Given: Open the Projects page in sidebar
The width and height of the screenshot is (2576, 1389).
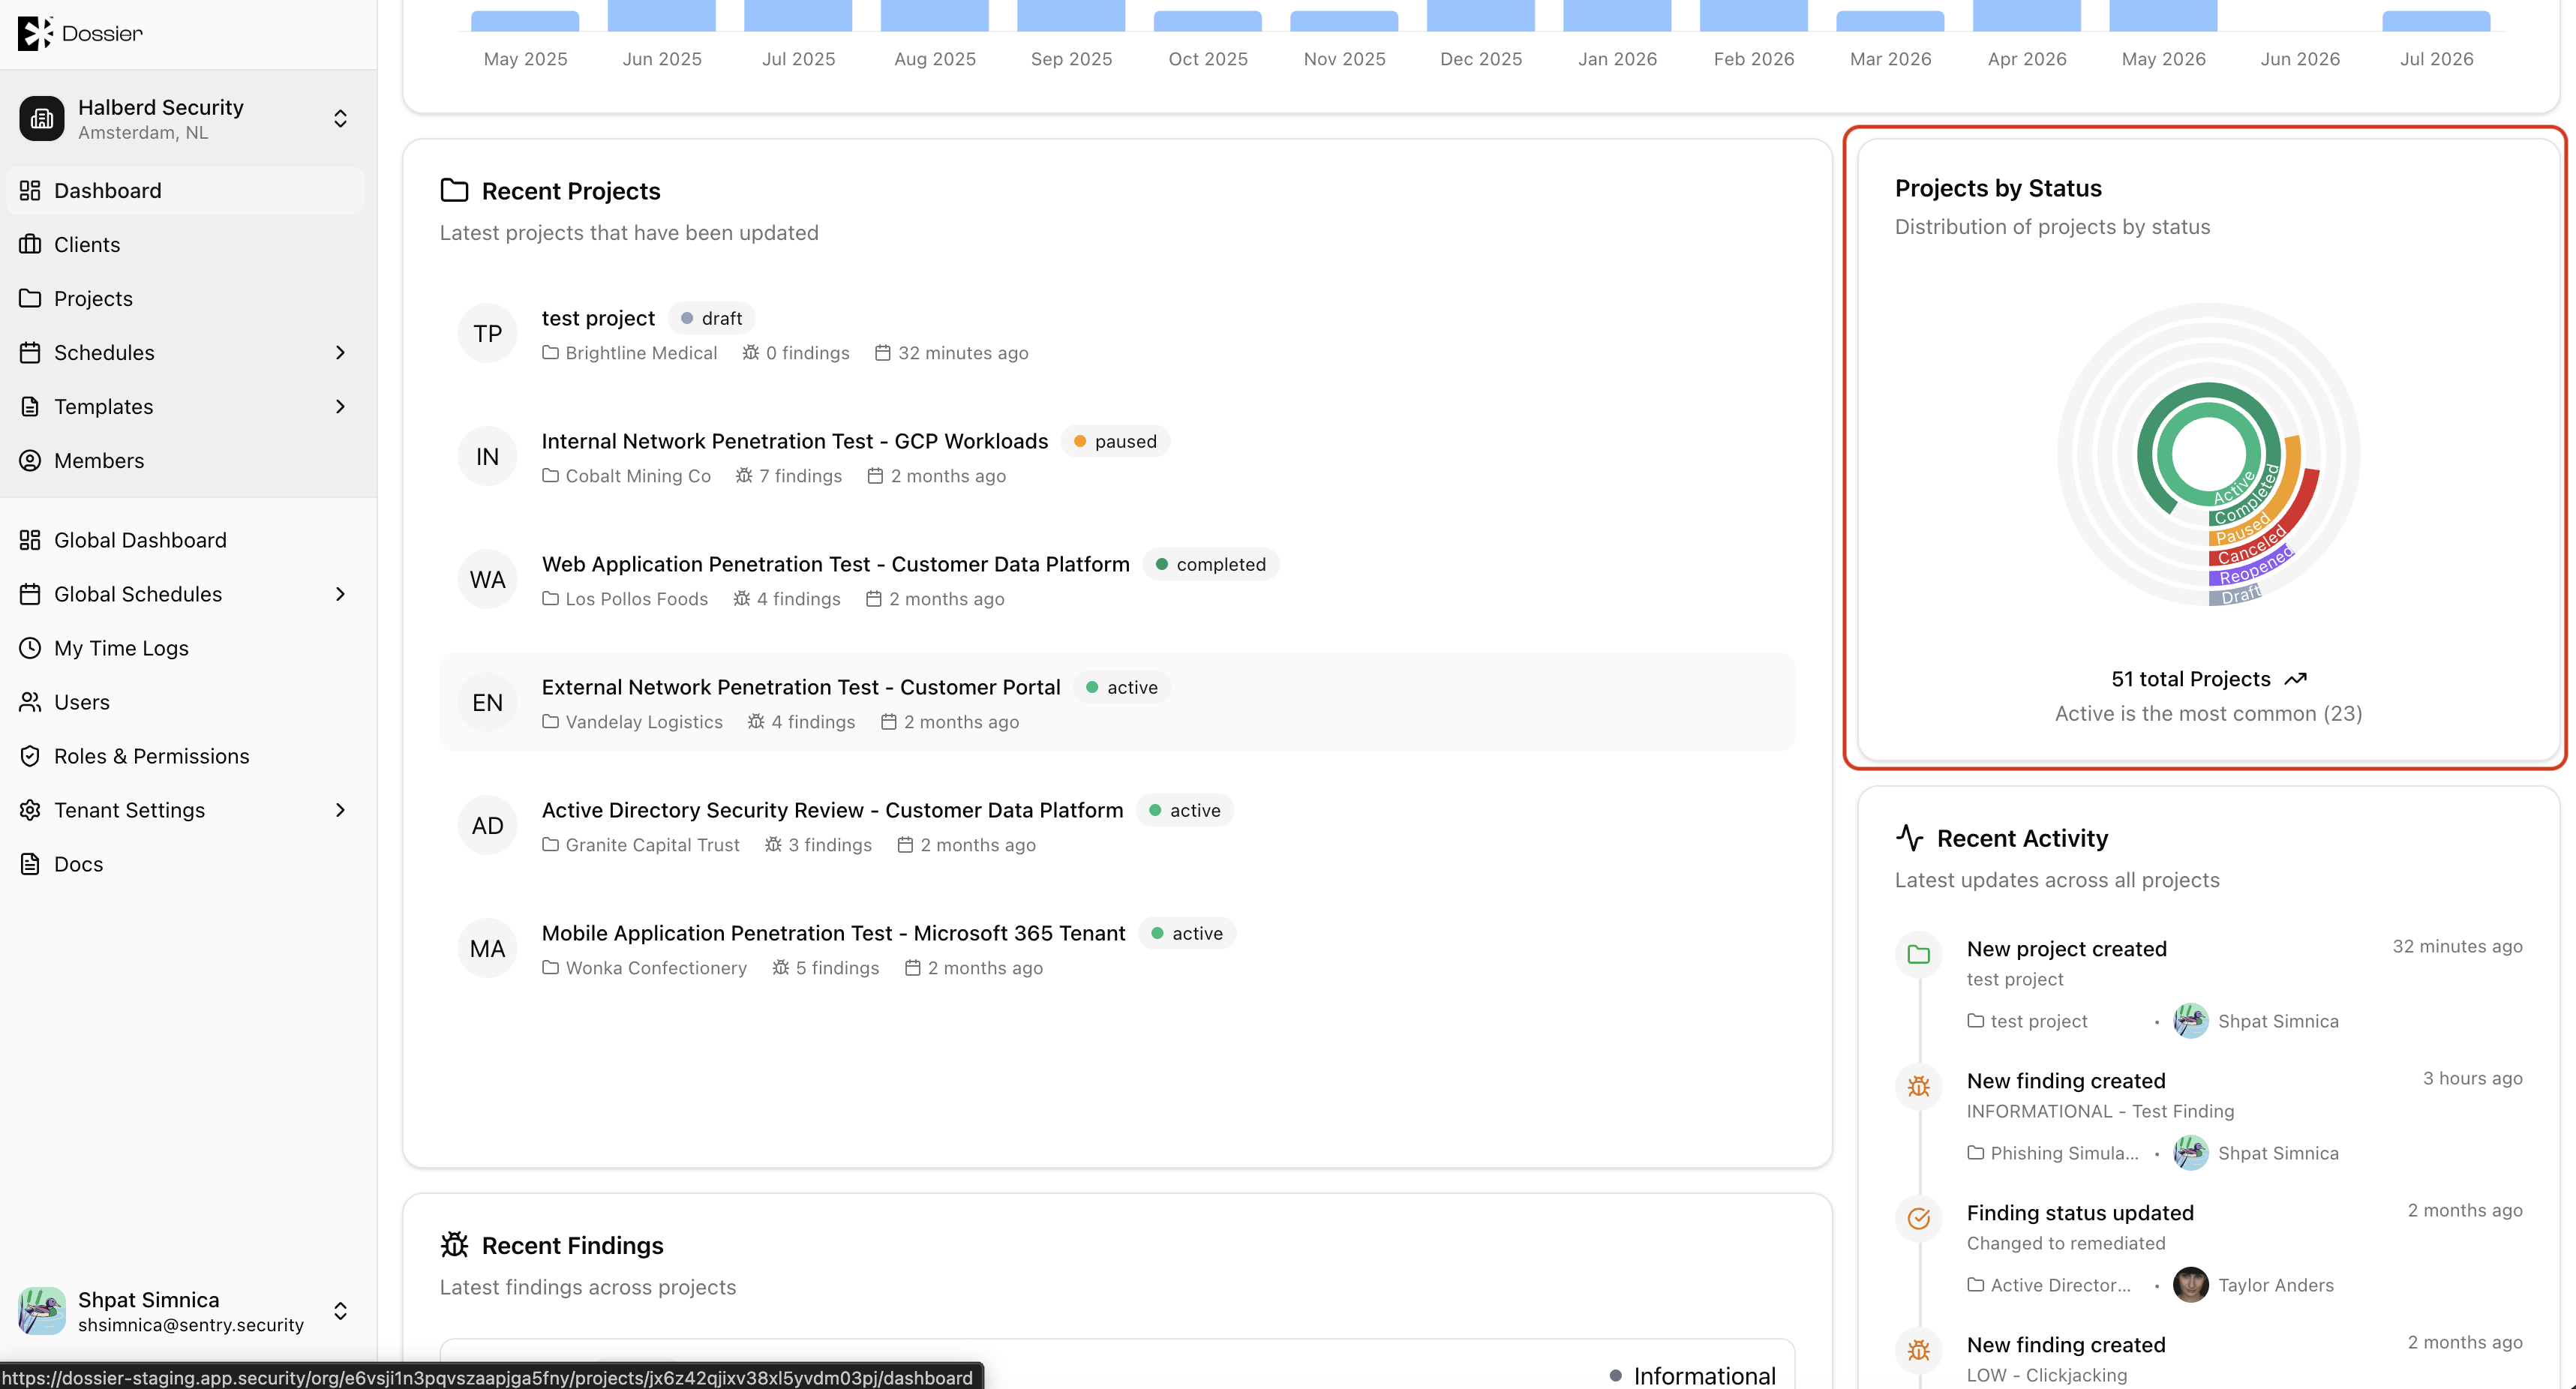Looking at the screenshot, I should (185, 298).
